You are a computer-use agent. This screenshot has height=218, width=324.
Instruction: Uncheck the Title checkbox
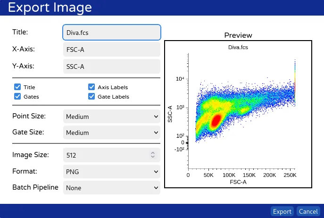(17, 87)
